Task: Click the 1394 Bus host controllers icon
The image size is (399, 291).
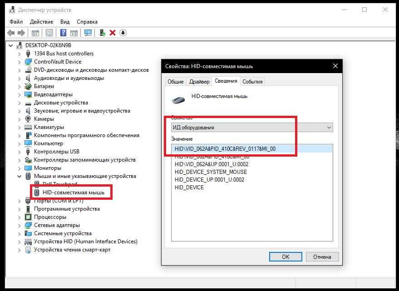Action: point(28,54)
